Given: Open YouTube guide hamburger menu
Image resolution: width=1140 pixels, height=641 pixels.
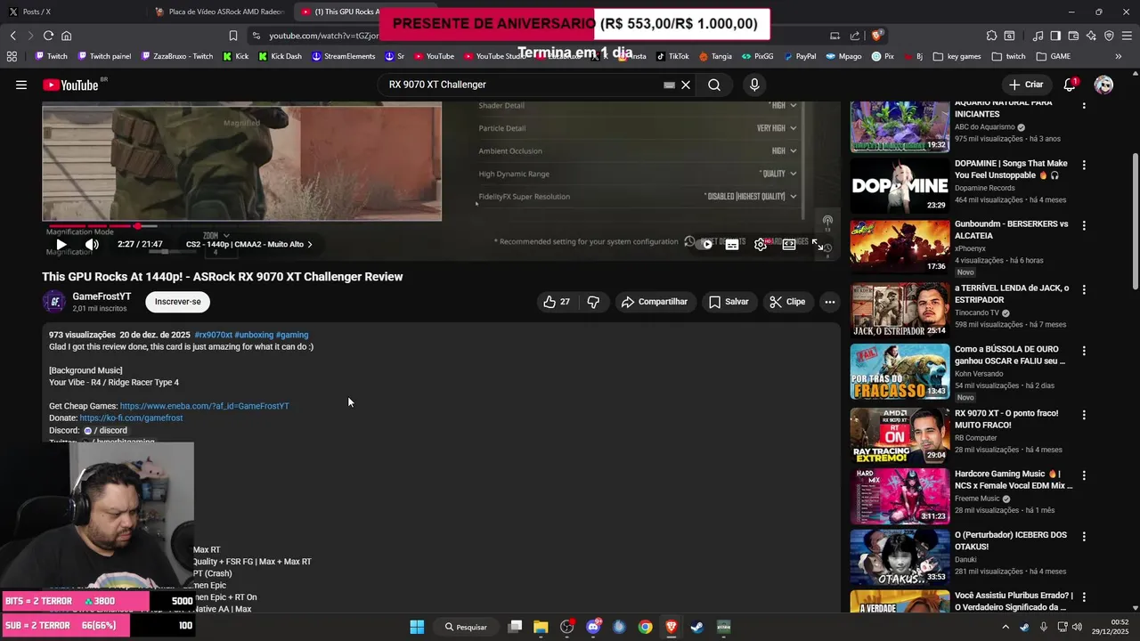Looking at the screenshot, I should pyautogui.click(x=20, y=85).
